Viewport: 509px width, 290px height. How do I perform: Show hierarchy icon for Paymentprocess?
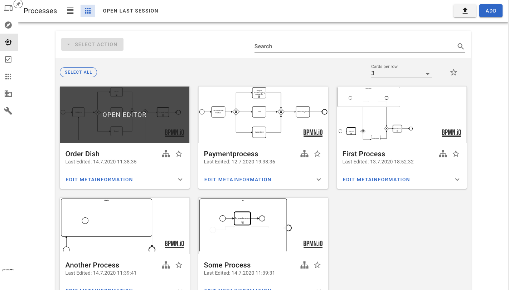click(x=304, y=154)
